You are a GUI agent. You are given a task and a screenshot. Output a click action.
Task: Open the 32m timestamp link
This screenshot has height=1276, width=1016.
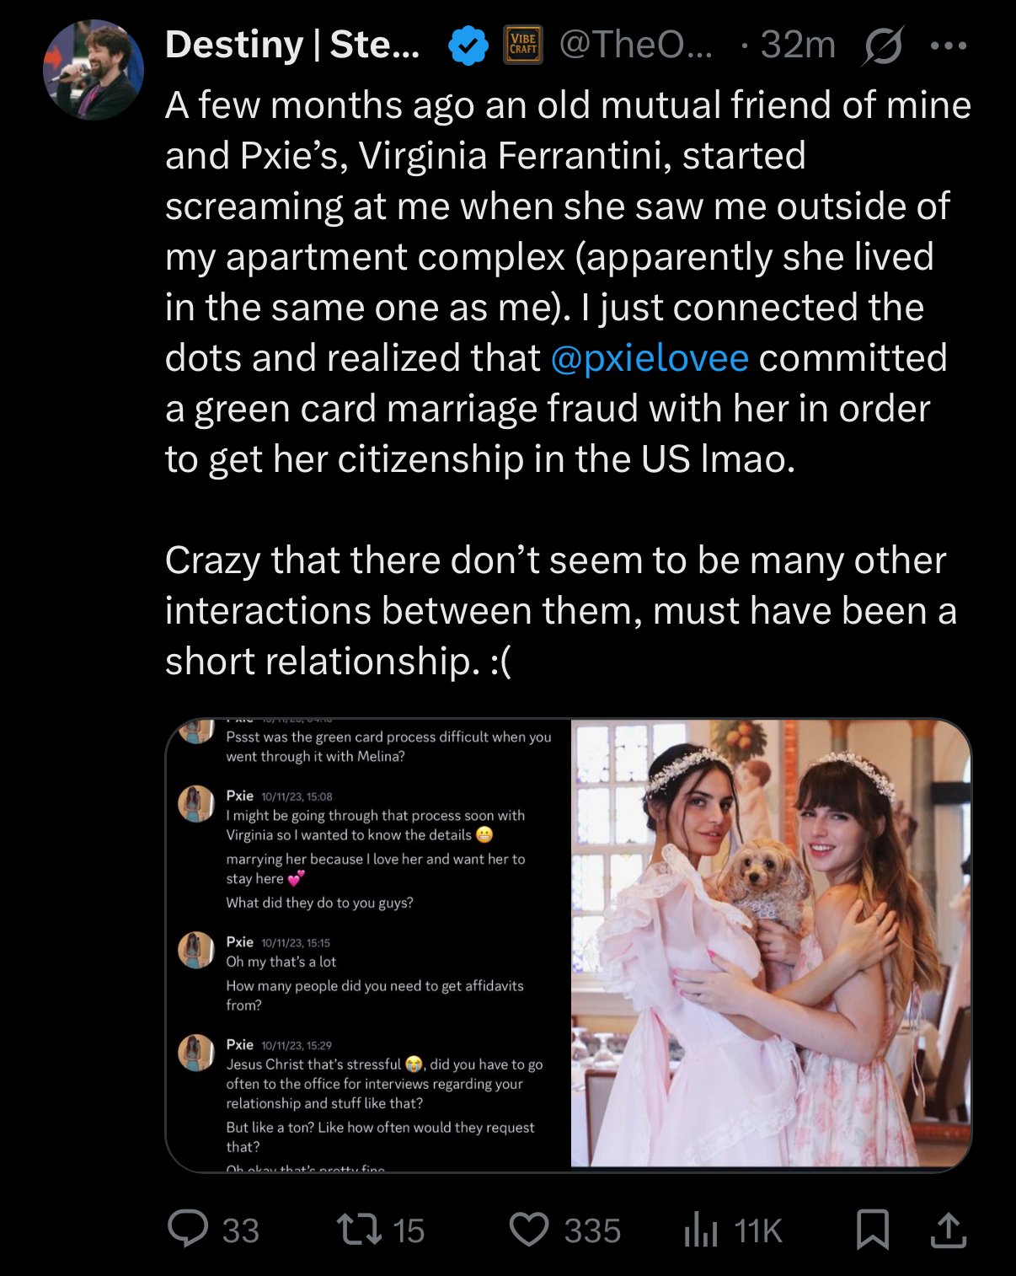pyautogui.click(x=797, y=45)
